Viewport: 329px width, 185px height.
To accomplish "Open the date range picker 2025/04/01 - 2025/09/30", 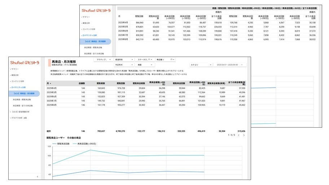I will (230, 65).
